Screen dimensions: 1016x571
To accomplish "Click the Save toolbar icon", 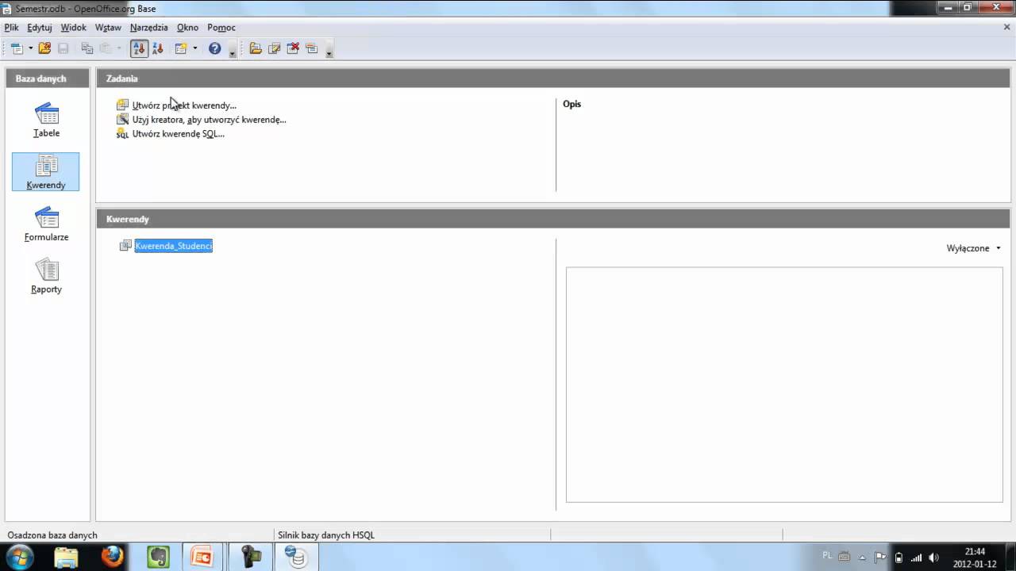I will (63, 48).
